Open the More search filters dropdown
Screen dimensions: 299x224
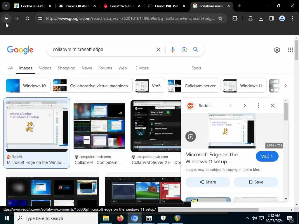click(x=142, y=68)
